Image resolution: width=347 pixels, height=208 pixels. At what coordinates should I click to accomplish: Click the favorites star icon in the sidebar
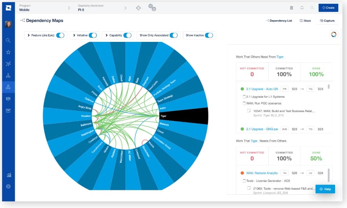tap(8, 52)
